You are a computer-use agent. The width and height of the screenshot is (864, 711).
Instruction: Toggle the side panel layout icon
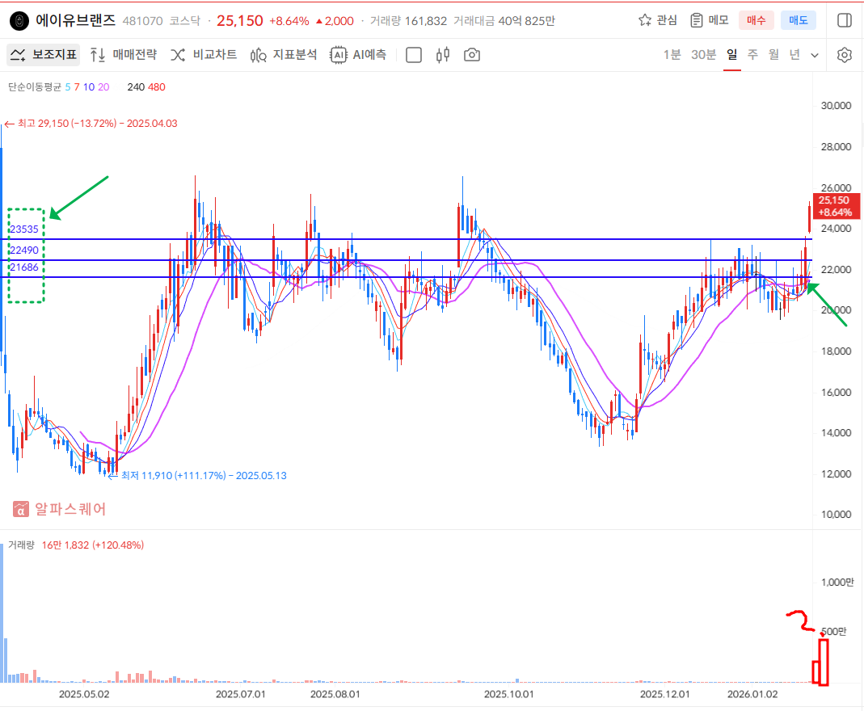click(x=845, y=20)
